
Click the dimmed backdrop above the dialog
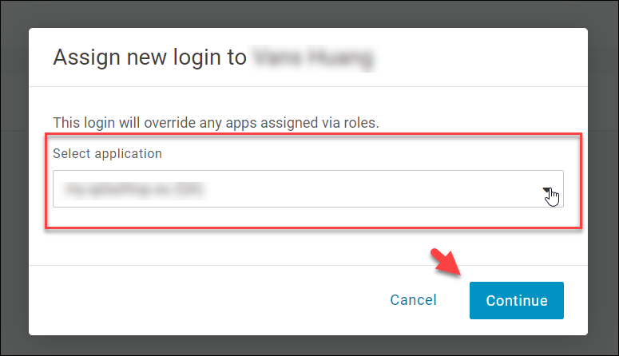(x=308, y=14)
